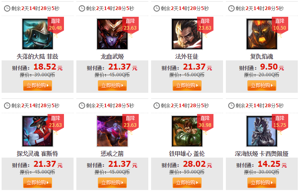Buy the 深海妖姬 skin at 14.25元

click(x=262, y=183)
